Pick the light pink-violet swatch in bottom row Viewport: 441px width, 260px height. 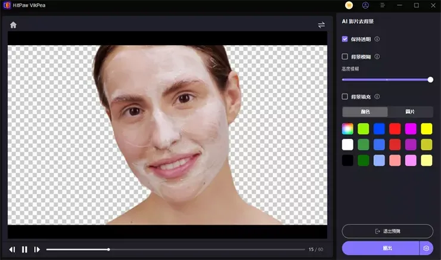(x=411, y=160)
